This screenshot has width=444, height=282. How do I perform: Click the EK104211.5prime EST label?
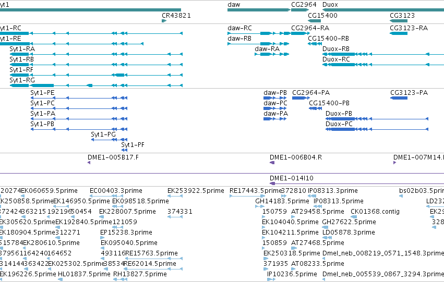290,232
